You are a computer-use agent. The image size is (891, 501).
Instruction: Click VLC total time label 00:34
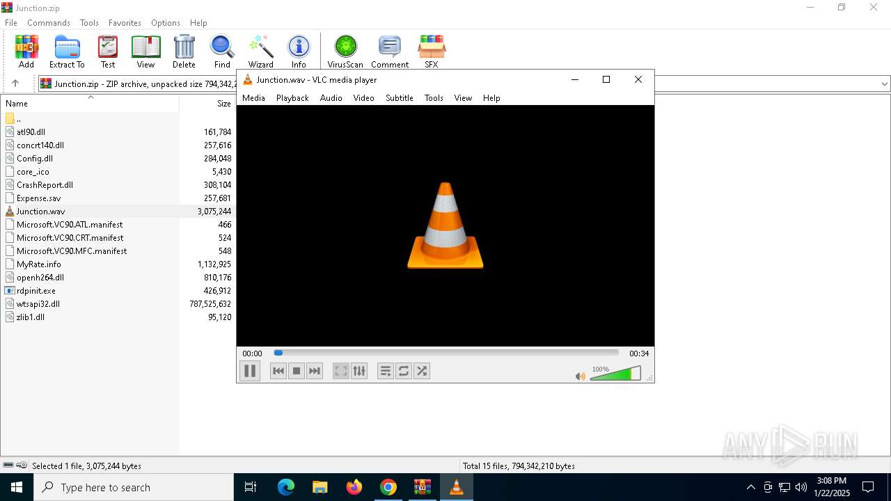point(639,353)
